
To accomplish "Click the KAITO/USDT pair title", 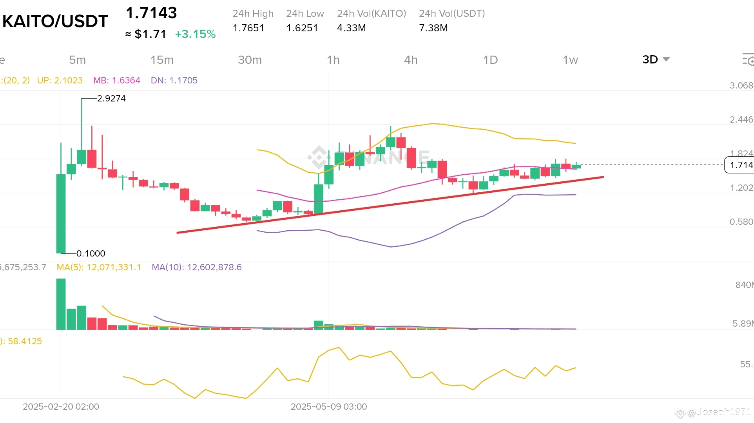I will point(55,21).
